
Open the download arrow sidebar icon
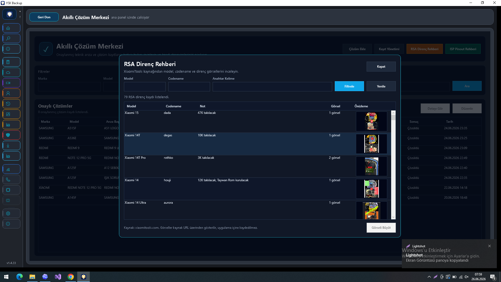point(11,145)
